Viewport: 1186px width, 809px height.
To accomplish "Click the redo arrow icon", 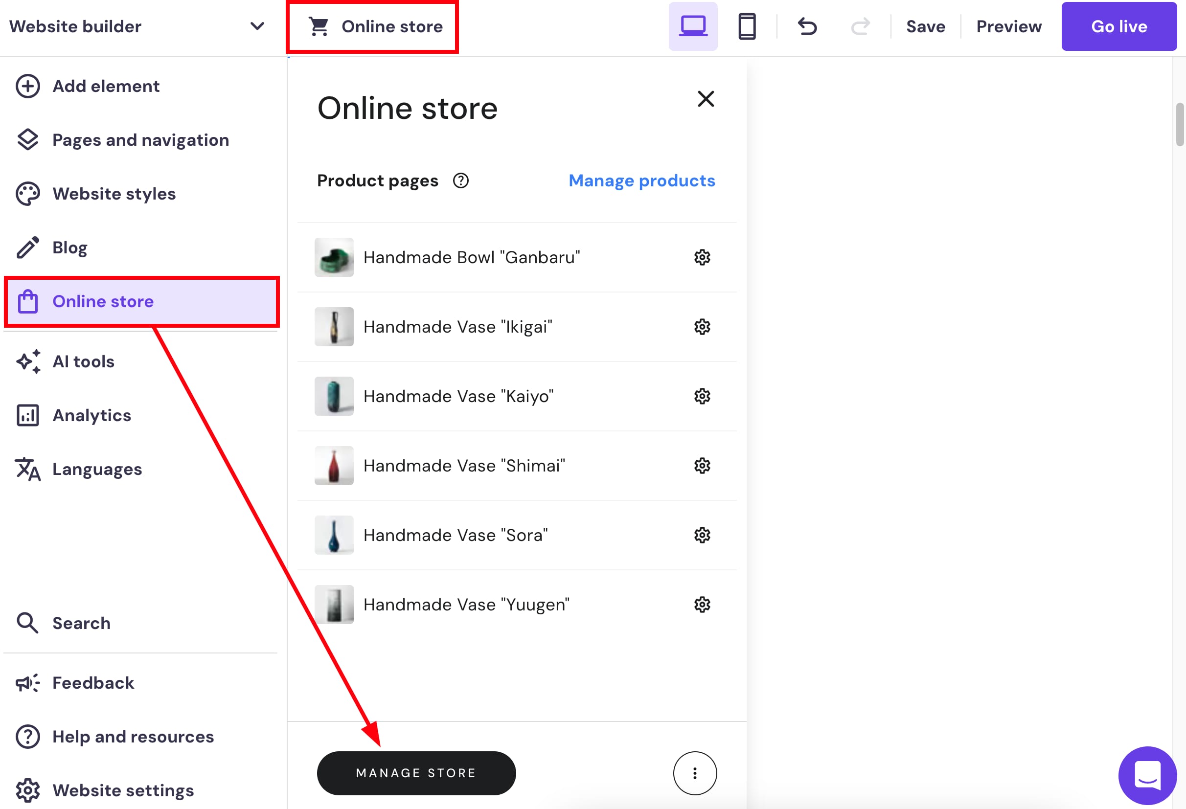I will pyautogui.click(x=861, y=26).
